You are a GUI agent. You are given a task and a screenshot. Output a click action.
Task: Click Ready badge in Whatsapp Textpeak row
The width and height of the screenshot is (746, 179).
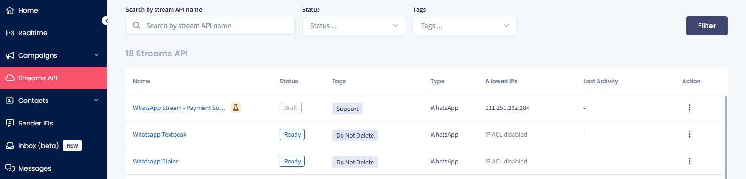point(292,134)
